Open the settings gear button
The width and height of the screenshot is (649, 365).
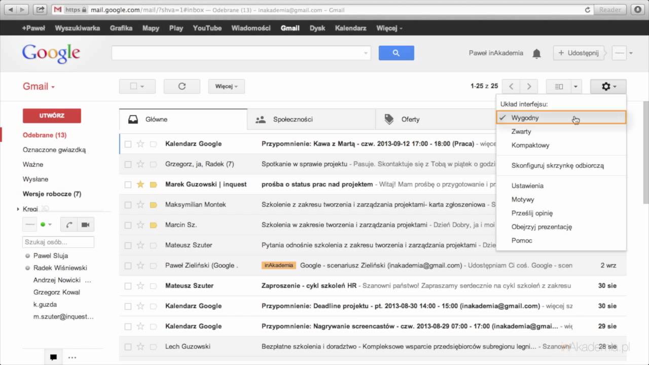(608, 87)
